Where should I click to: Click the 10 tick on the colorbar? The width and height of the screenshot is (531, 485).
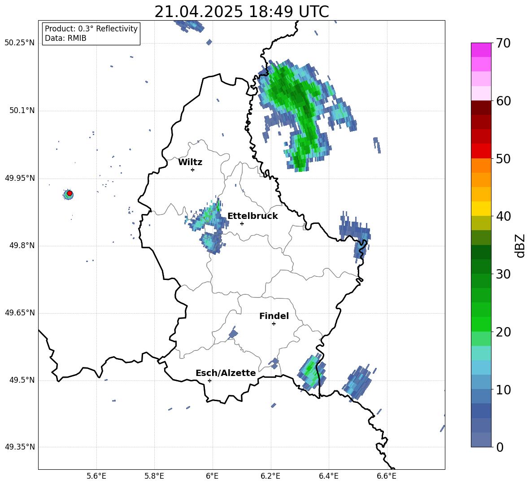pyautogui.click(x=503, y=389)
